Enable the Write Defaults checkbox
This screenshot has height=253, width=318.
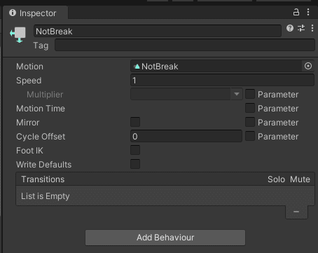click(135, 164)
